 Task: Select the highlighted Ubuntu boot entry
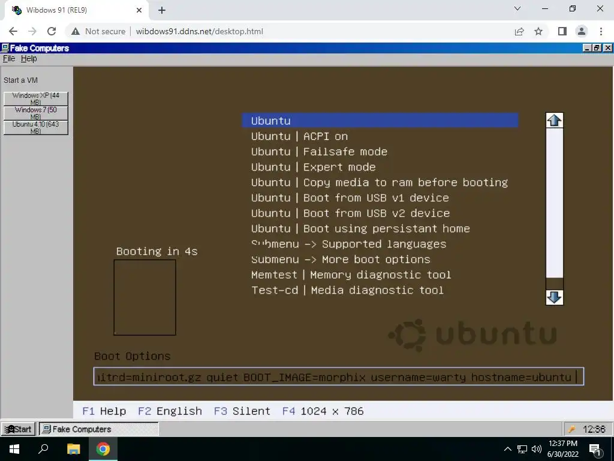point(380,120)
